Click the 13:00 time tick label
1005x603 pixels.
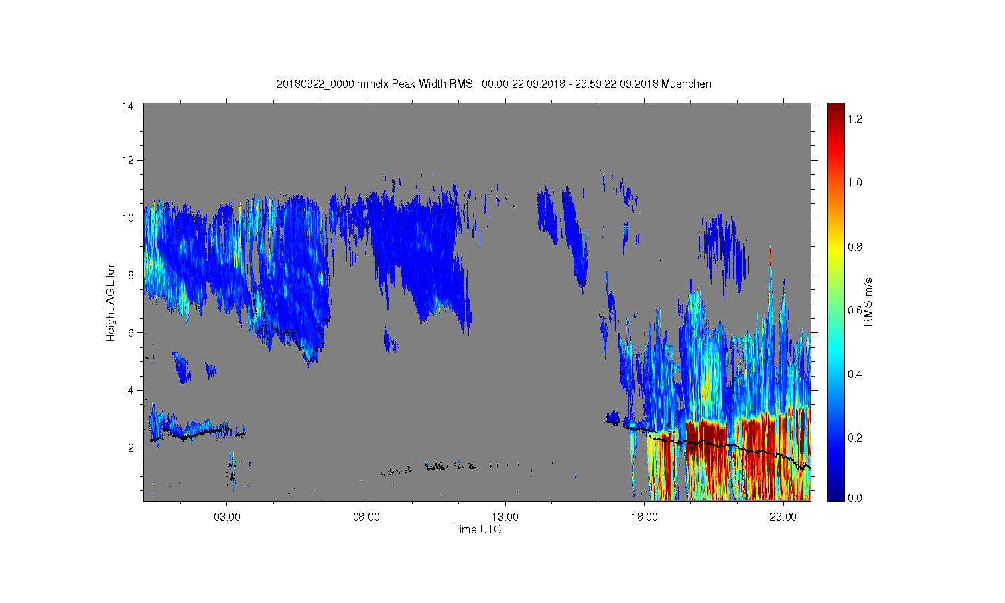pyautogui.click(x=505, y=517)
